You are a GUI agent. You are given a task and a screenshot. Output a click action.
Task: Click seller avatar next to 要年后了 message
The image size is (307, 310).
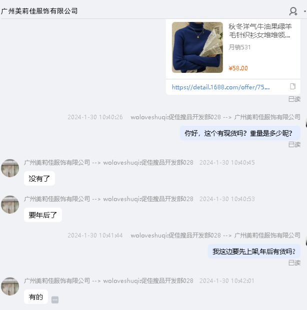10,205
